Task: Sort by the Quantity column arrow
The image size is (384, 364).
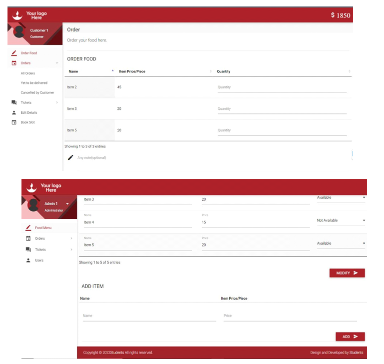Action: pyautogui.click(x=350, y=71)
